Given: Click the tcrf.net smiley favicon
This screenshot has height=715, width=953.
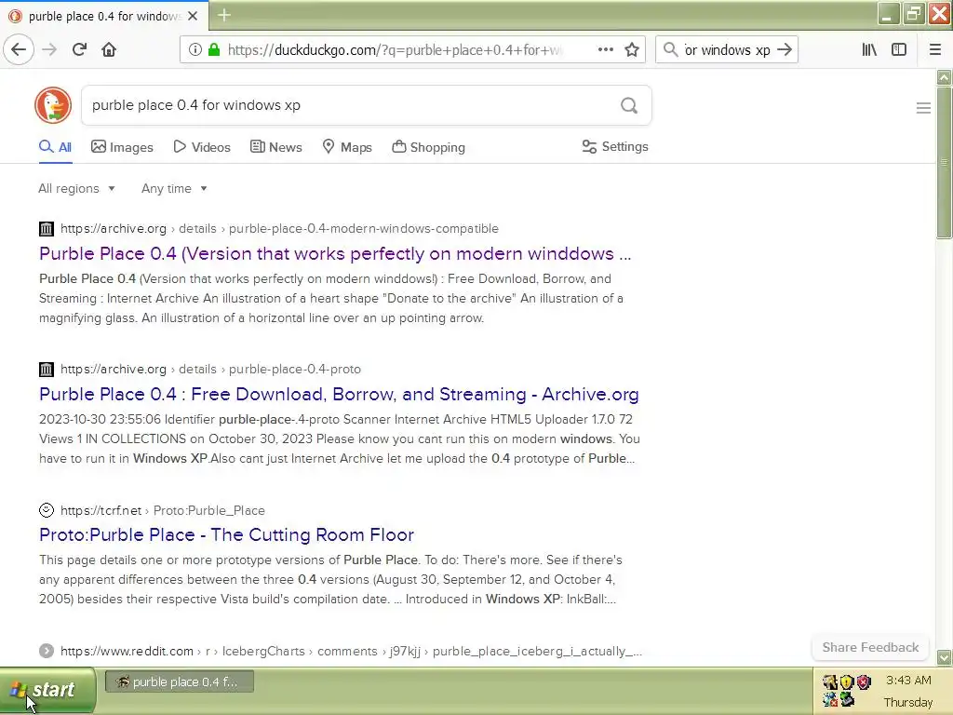Looking at the screenshot, I should [47, 510].
